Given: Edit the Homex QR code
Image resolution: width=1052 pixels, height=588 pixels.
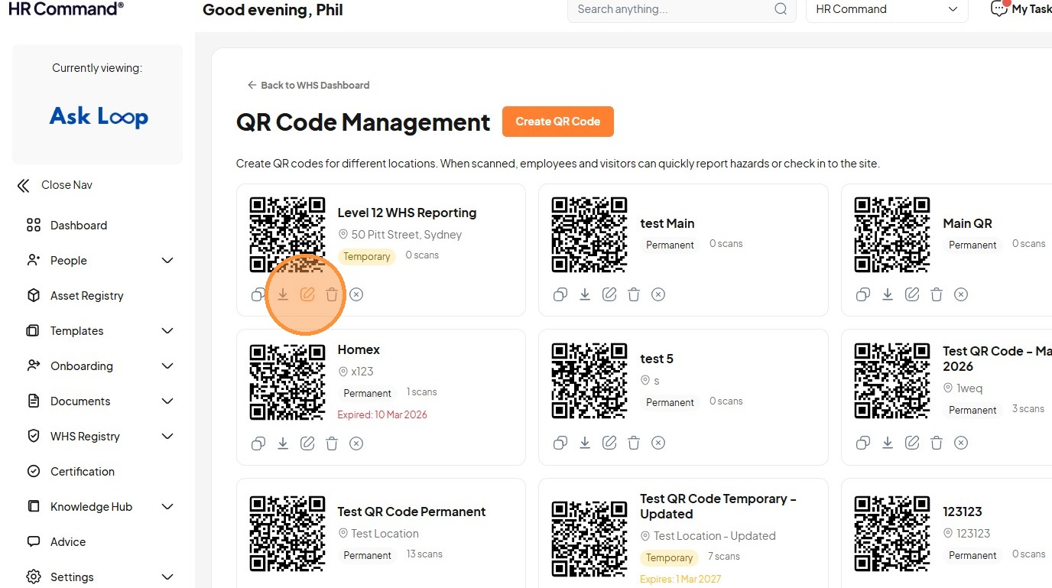Looking at the screenshot, I should [307, 443].
